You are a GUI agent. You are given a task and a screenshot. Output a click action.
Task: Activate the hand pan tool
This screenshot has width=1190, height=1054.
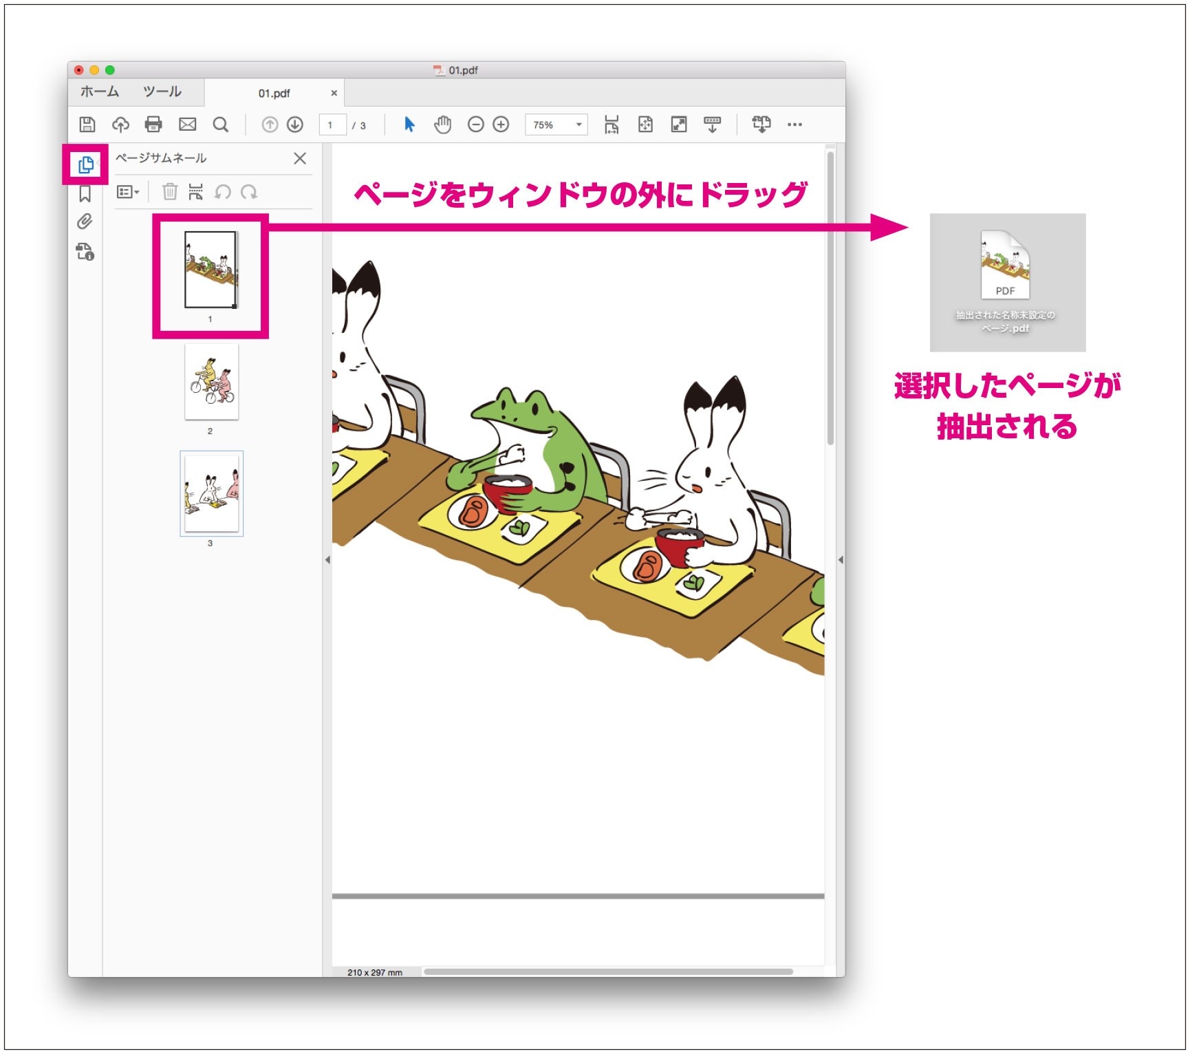pos(442,125)
